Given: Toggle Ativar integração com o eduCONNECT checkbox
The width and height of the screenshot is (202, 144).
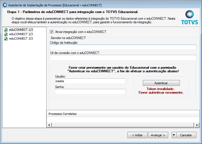Looking at the screenshot, I should [x=51, y=32].
